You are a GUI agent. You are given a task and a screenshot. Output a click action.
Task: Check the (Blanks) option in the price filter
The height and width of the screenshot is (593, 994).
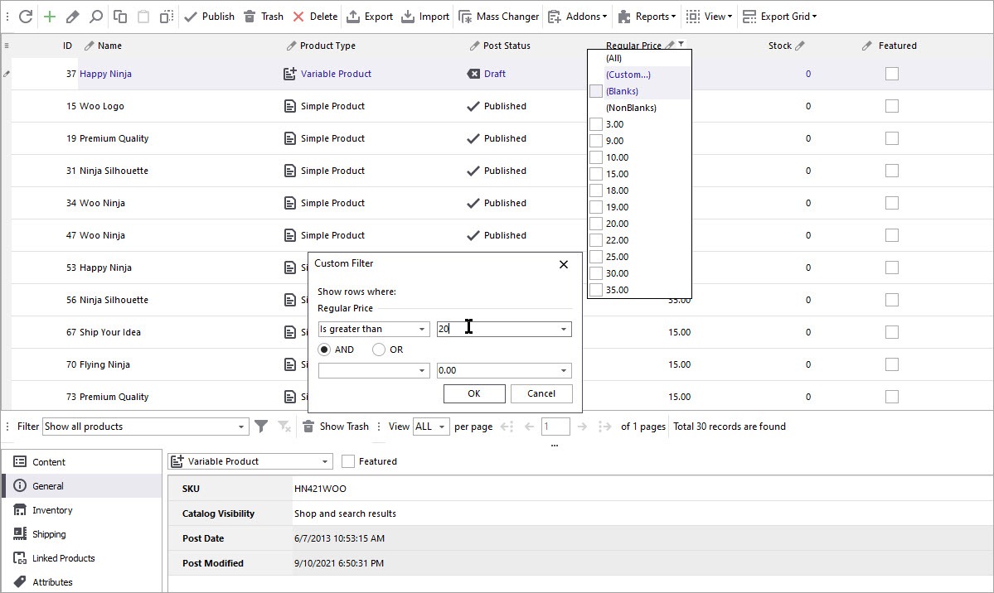[x=595, y=91]
